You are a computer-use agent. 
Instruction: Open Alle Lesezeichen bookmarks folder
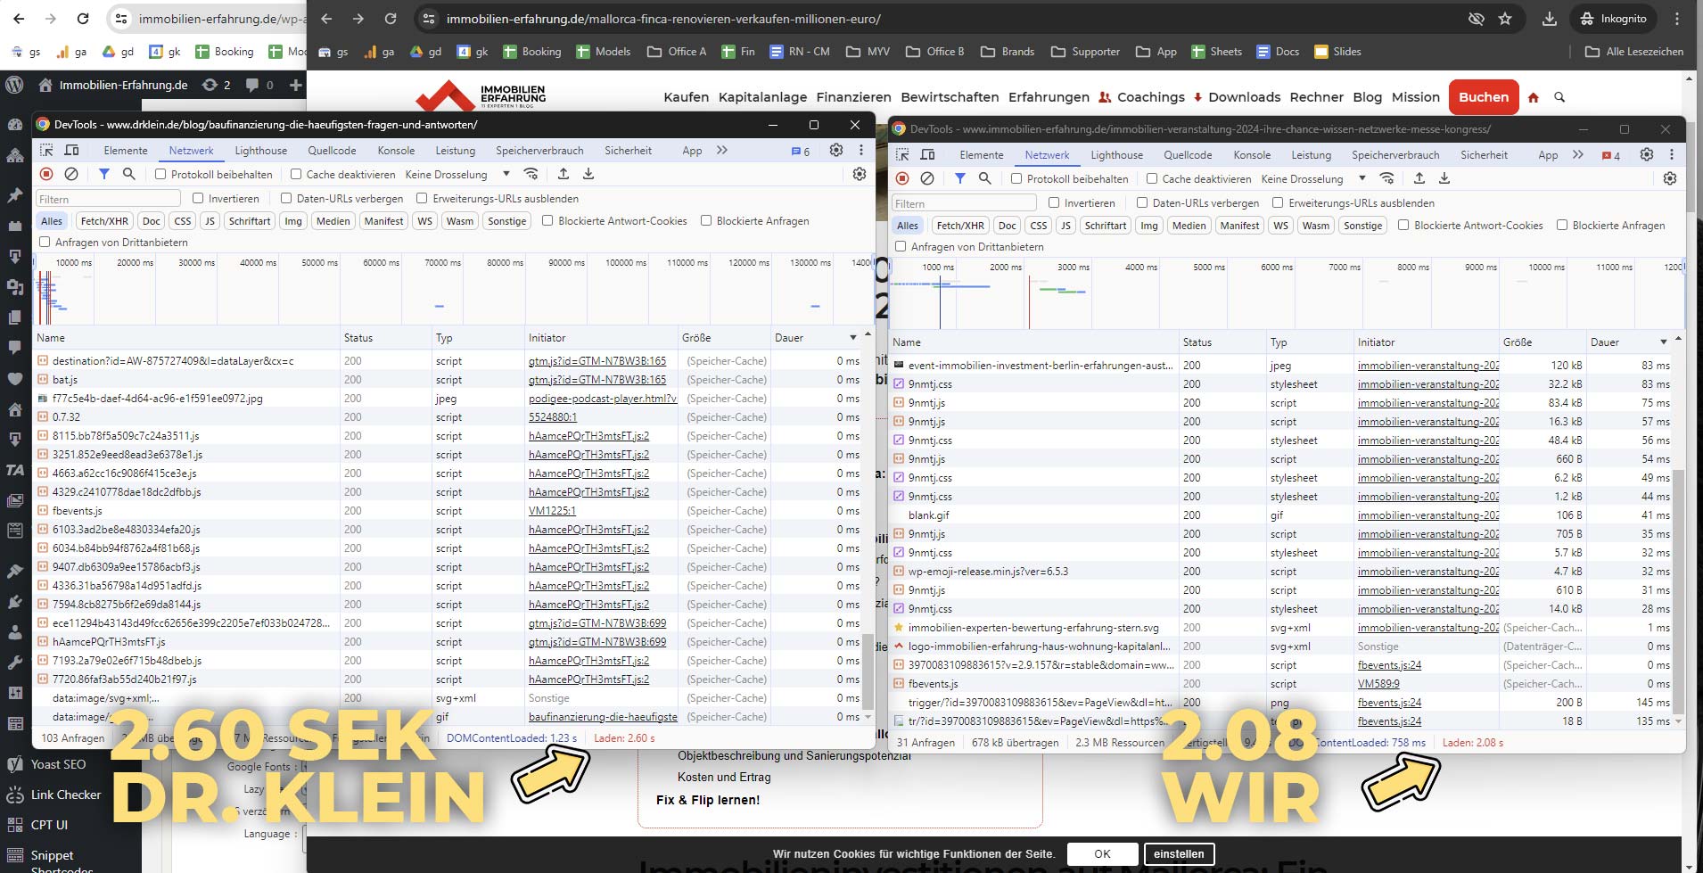click(1634, 52)
